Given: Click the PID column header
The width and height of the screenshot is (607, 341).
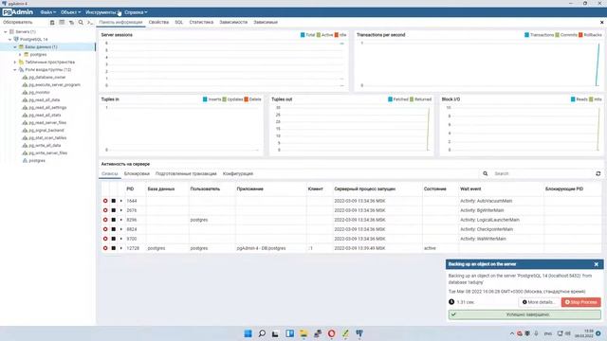Looking at the screenshot, I should pyautogui.click(x=130, y=189).
